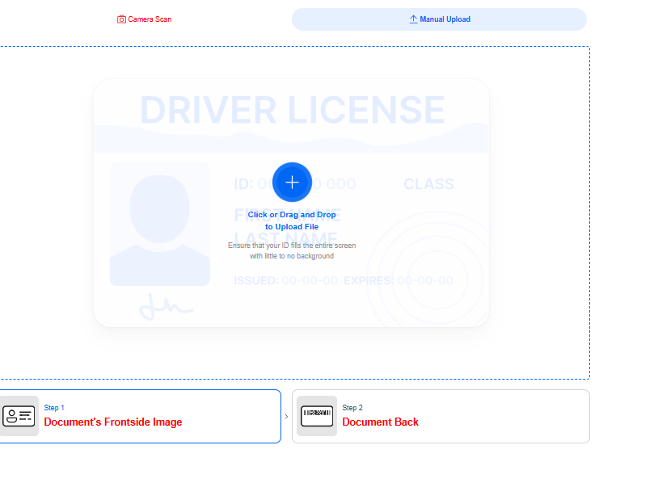Select the Document Back step
Screen dimensions: 658x483
point(380,422)
